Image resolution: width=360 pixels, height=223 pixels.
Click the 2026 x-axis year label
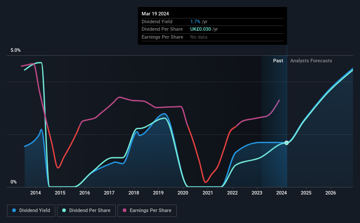(x=331, y=193)
